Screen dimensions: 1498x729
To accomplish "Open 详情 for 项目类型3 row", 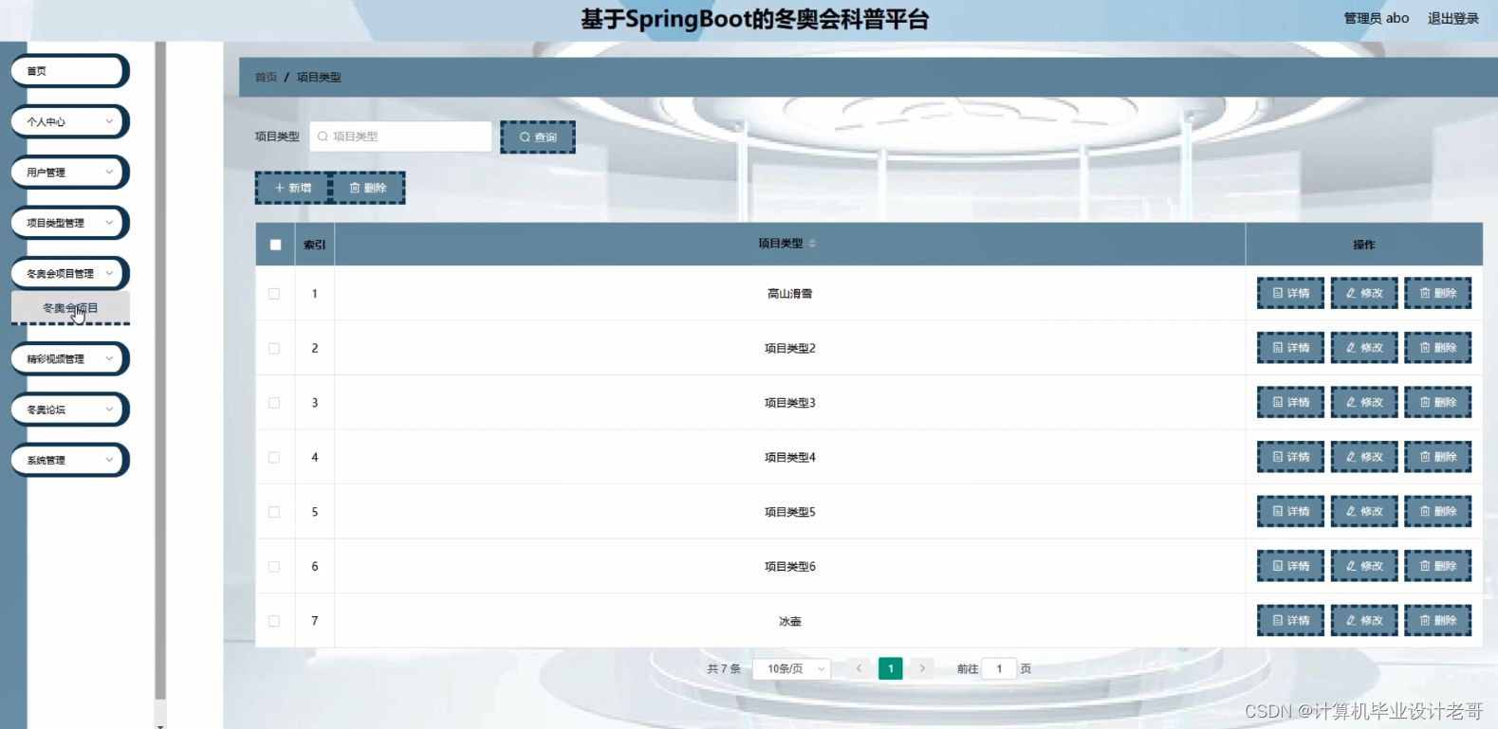I will pos(1290,402).
